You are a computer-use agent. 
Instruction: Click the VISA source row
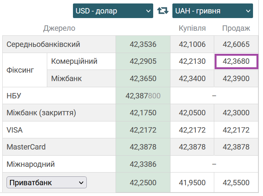15,130
